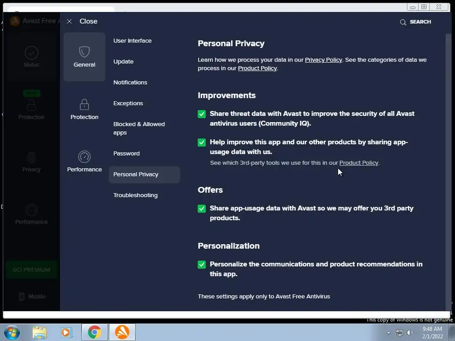Click the Offers heading

tap(210, 190)
